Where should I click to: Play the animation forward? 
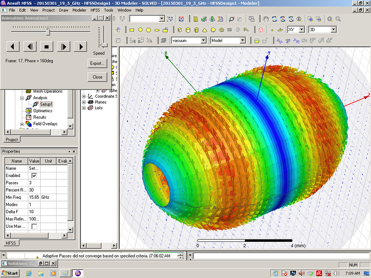coord(80,46)
